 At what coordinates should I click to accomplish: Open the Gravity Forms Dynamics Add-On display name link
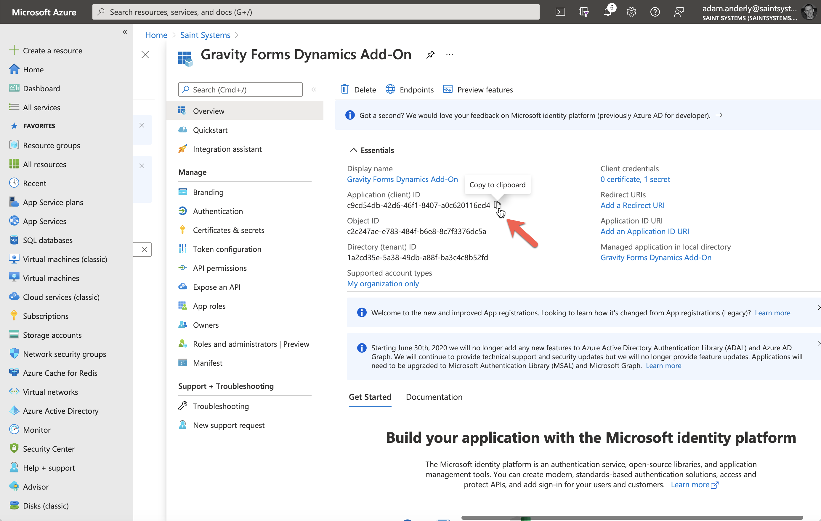click(x=402, y=179)
